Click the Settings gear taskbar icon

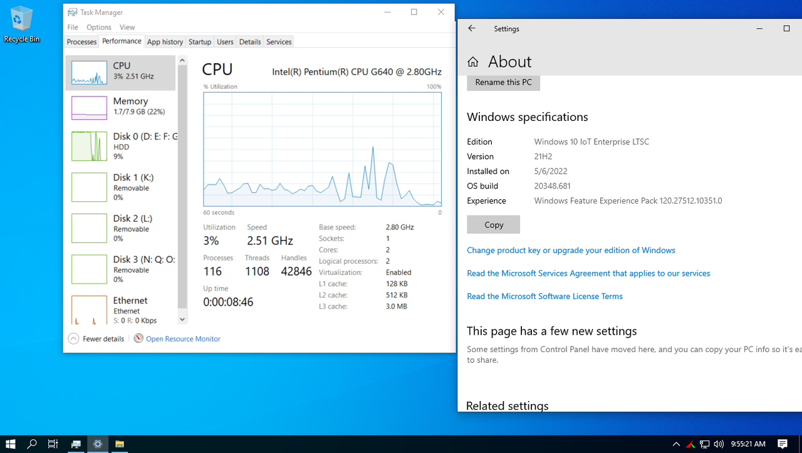pyautogui.click(x=98, y=444)
